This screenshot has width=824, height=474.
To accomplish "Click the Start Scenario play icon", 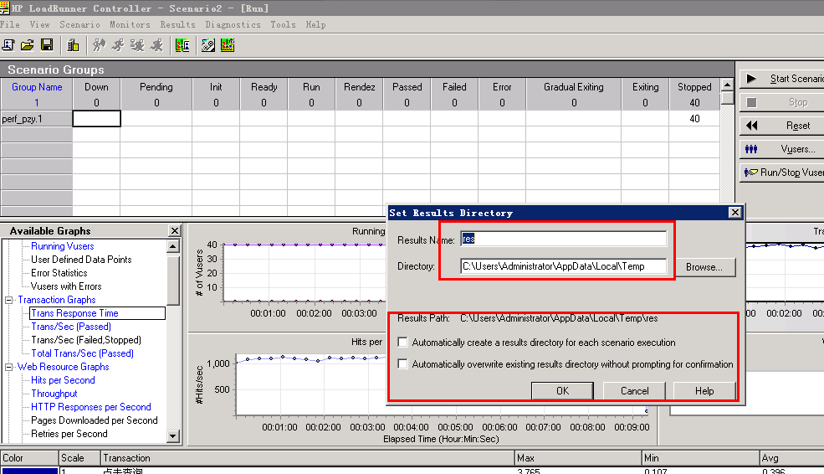I will click(x=751, y=79).
